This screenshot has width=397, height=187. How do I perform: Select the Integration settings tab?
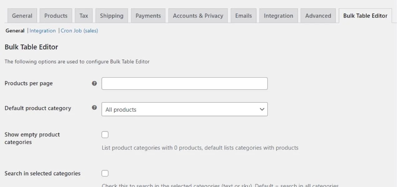[x=278, y=16]
